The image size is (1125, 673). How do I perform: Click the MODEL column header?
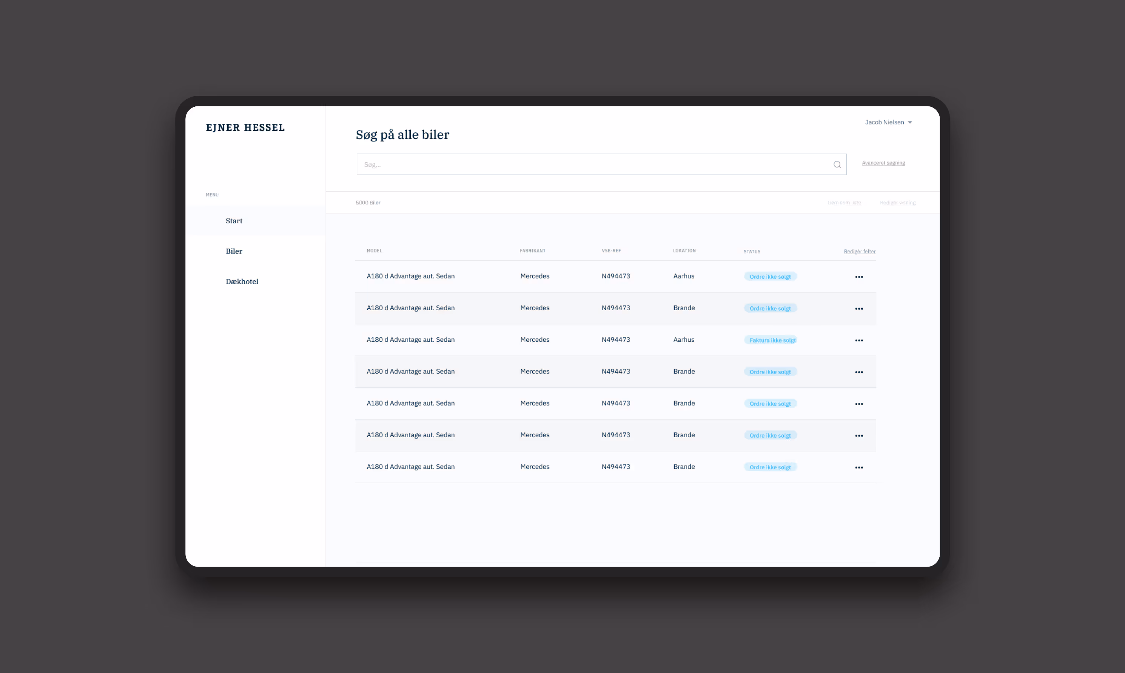point(374,251)
